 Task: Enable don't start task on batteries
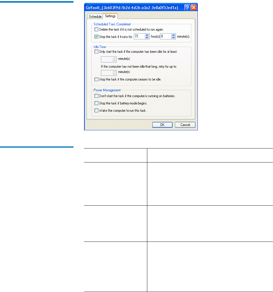click(97, 96)
